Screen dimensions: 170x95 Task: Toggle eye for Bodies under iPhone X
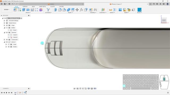pos(9,47)
